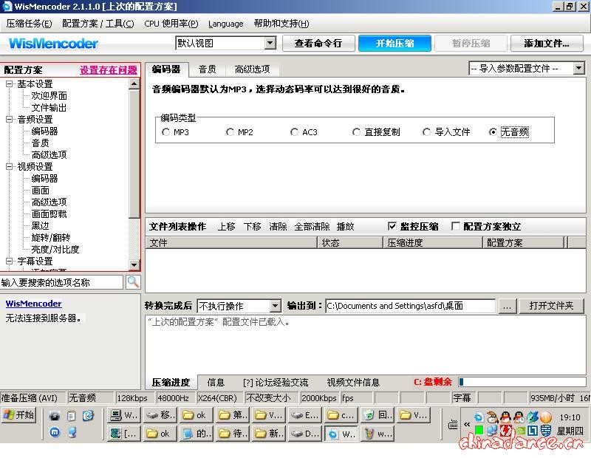Screen dimensions: 591x458
Task: Open the Language menu
Action: pyautogui.click(x=225, y=23)
